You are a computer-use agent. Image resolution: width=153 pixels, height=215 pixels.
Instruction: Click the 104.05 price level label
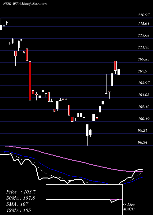point(144,95)
